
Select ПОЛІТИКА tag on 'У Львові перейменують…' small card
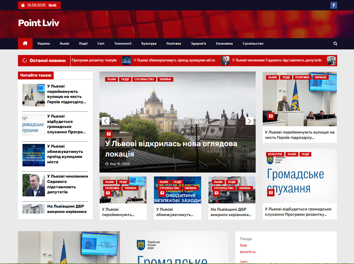point(112,188)
